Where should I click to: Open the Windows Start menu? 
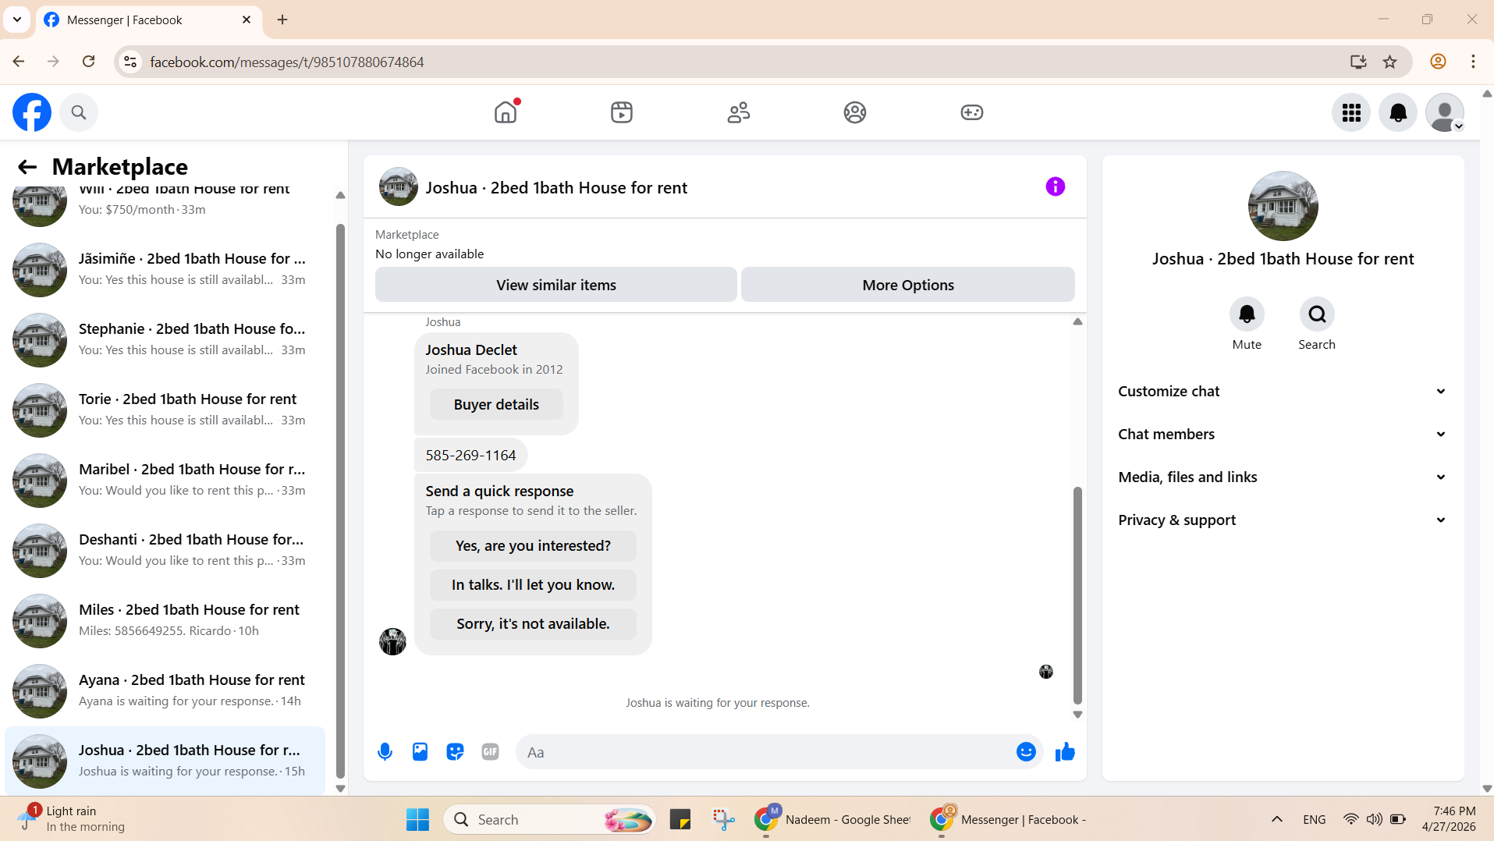[417, 819]
